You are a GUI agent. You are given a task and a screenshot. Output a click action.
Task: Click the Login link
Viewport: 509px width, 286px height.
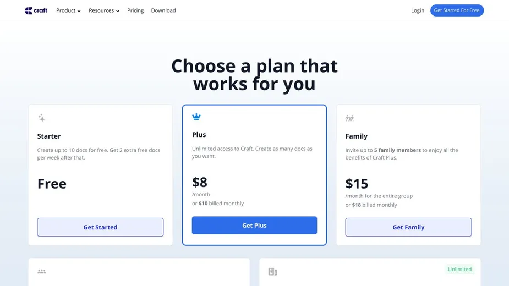pos(418,10)
